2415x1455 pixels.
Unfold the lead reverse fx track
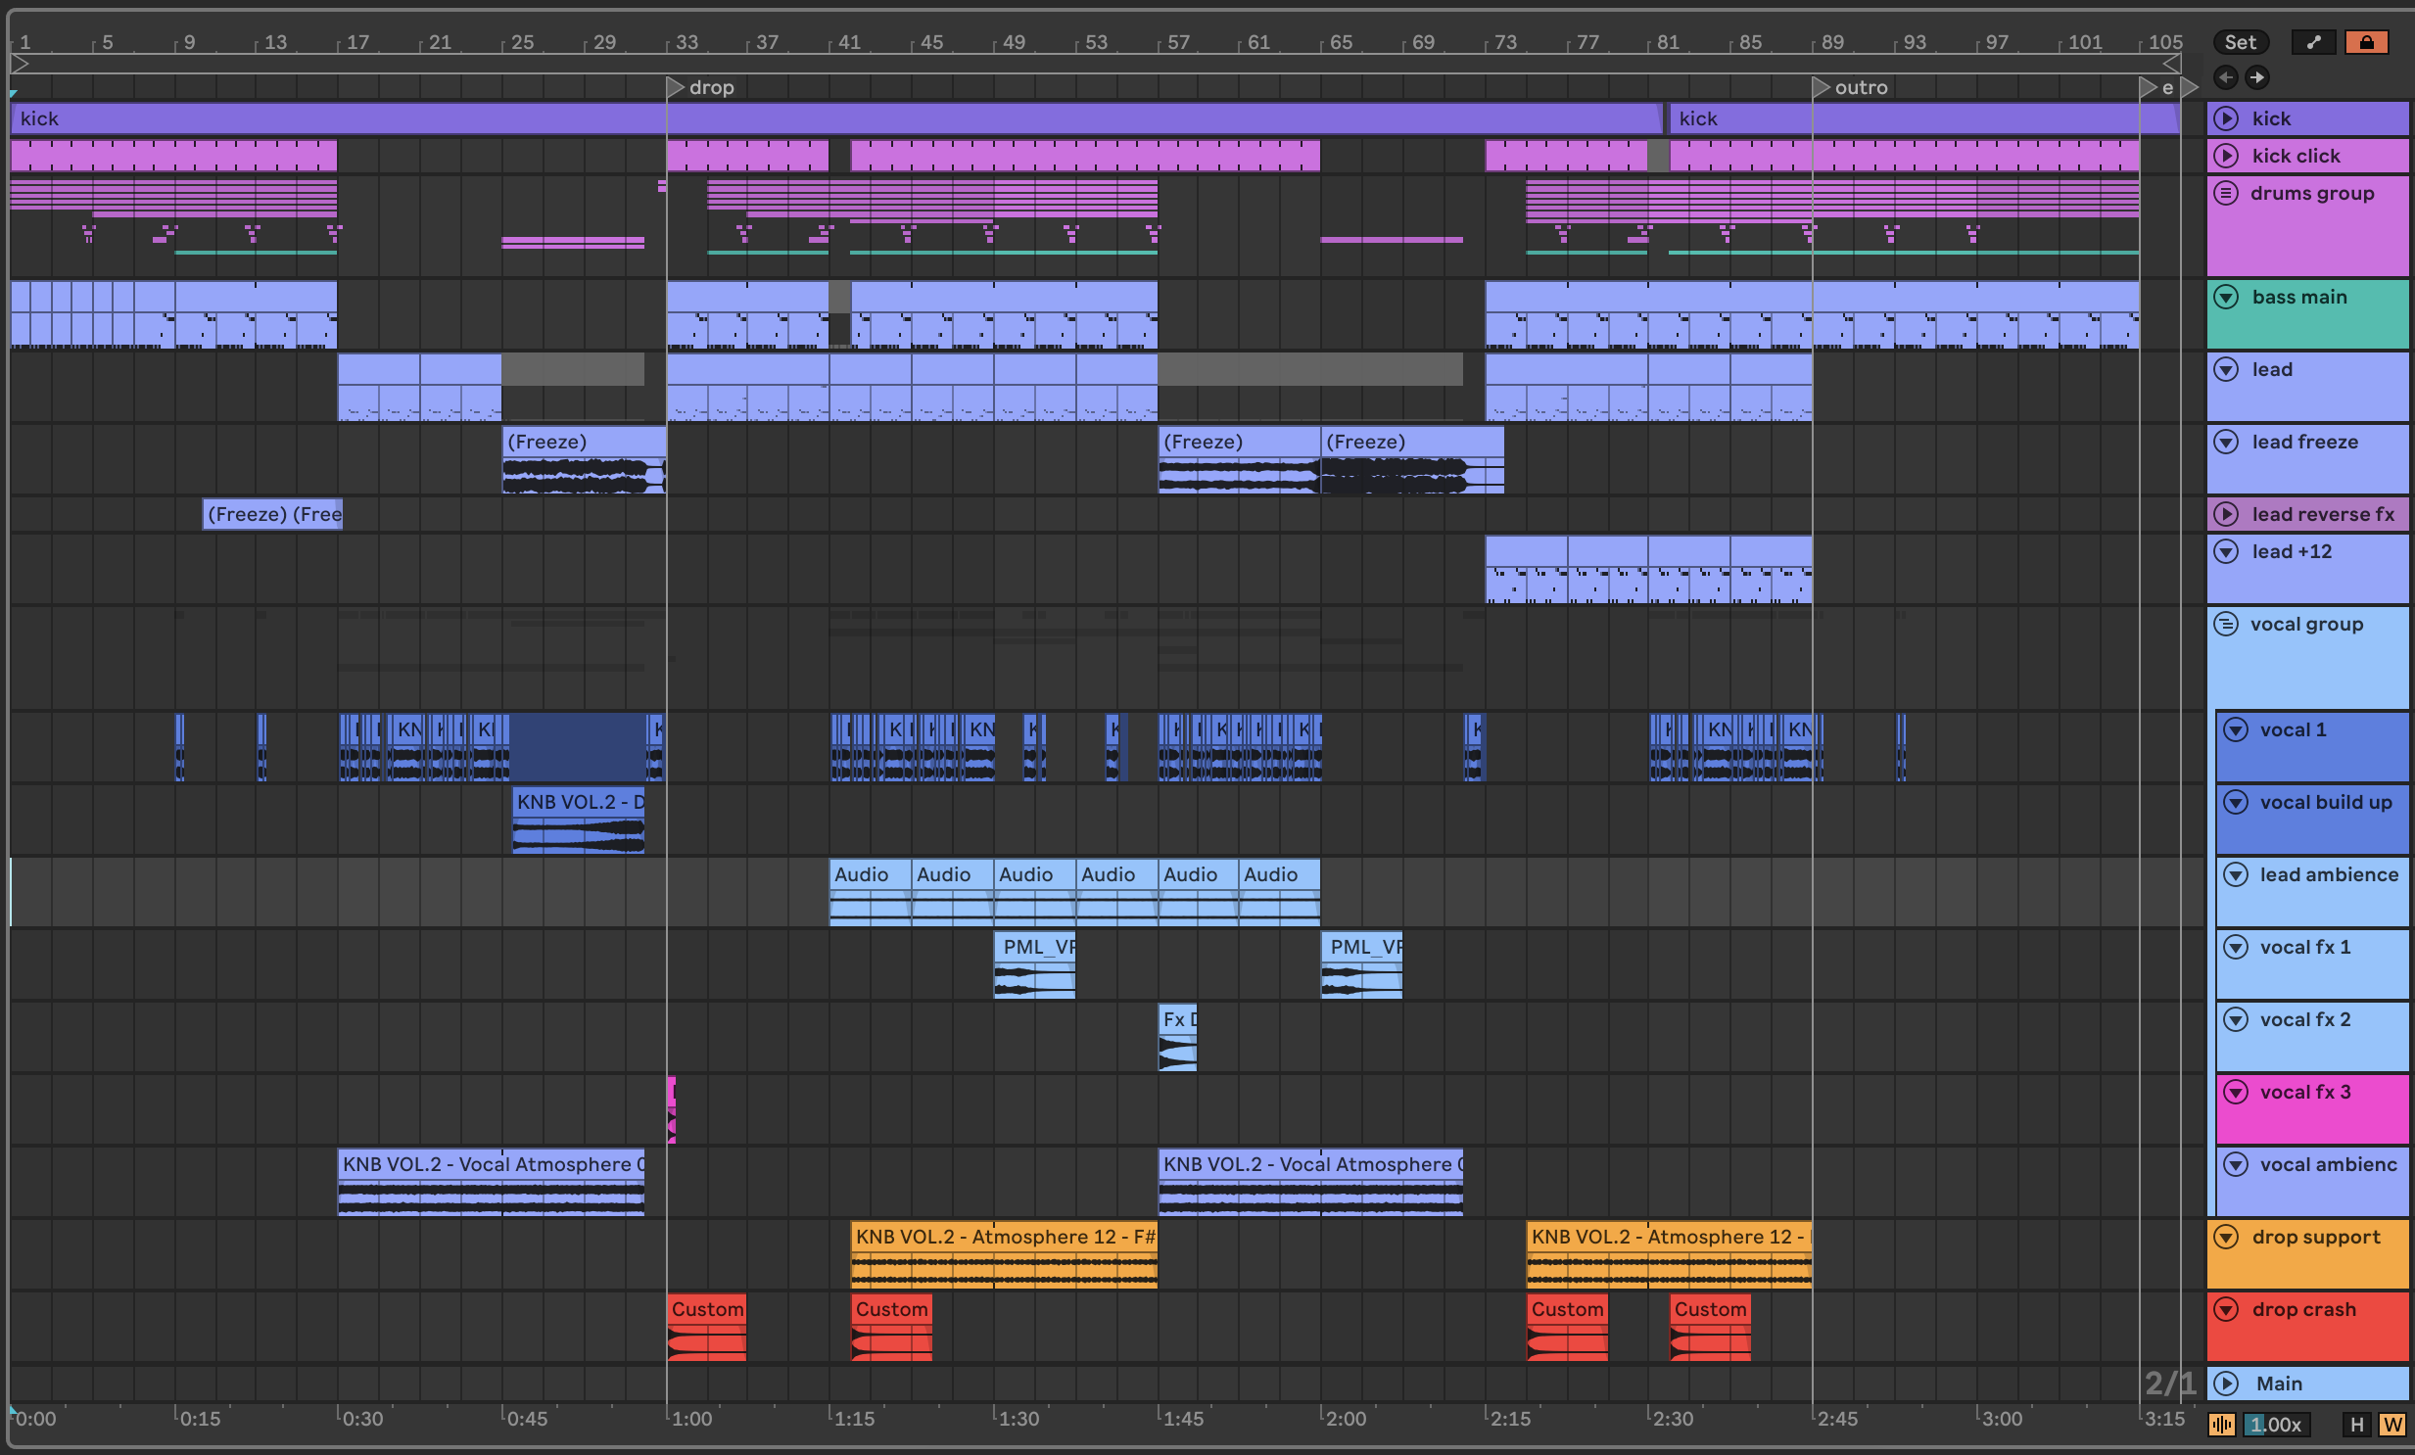tap(2226, 514)
